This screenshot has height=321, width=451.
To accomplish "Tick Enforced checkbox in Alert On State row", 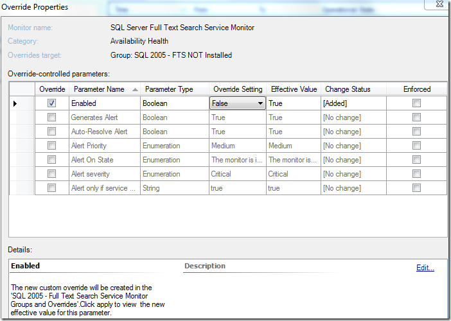I will pyautogui.click(x=416, y=159).
